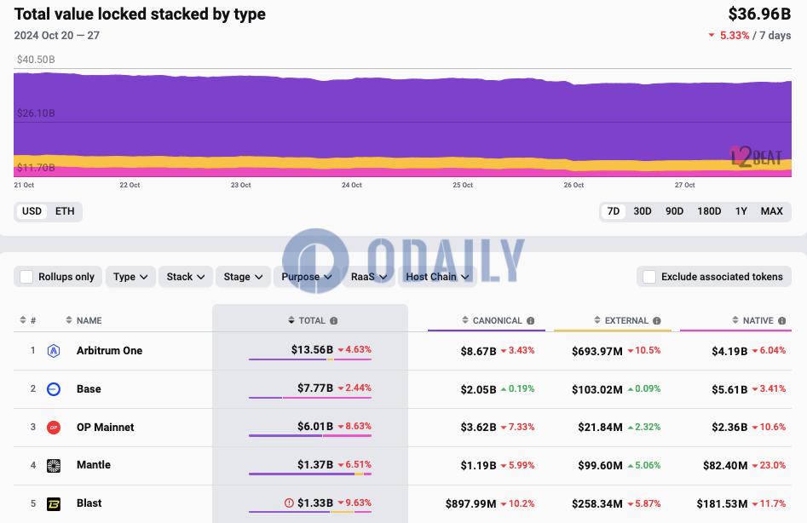
Task: Open the Host Chain filter dropdown
Action: pyautogui.click(x=437, y=277)
